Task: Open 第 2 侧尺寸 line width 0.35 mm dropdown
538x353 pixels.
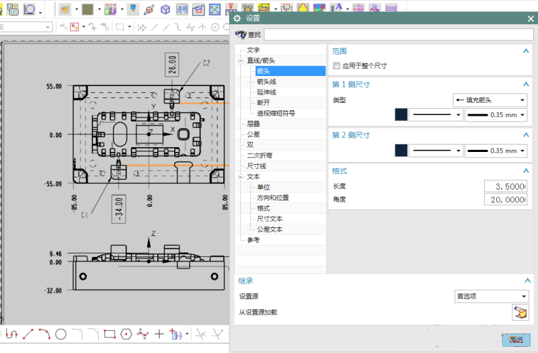Action: pos(496,151)
